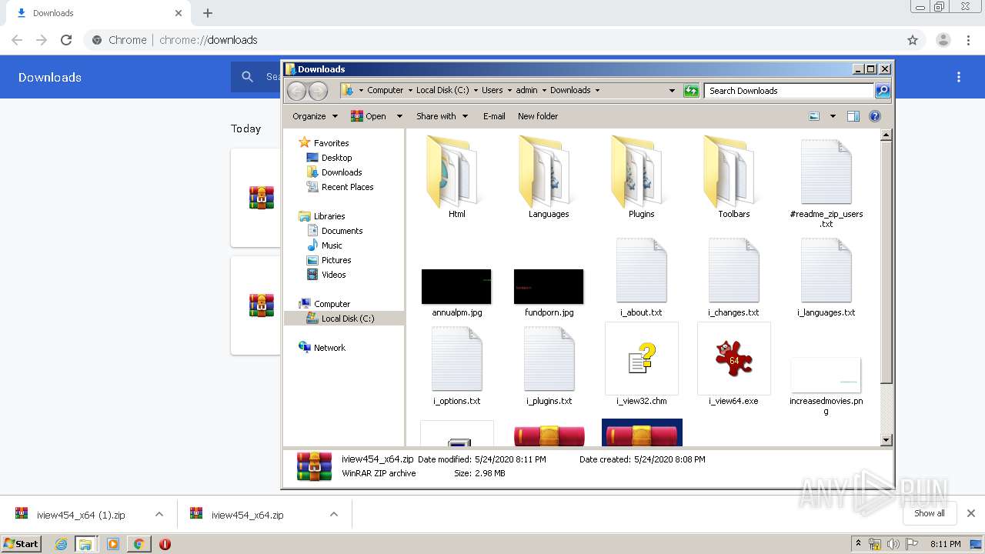
Task: Open Explorer help
Action: pyautogui.click(x=875, y=116)
